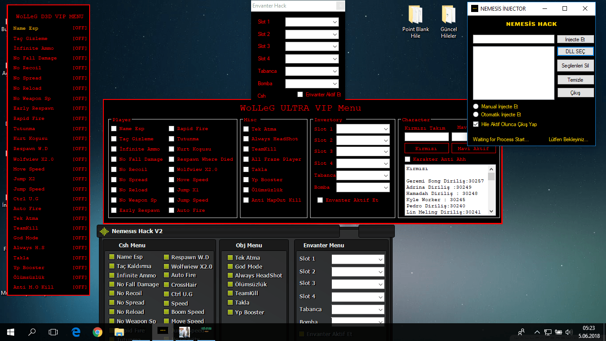606x341 pixels.
Task: Open the Point Blank Hile desktop folder
Action: (x=416, y=22)
